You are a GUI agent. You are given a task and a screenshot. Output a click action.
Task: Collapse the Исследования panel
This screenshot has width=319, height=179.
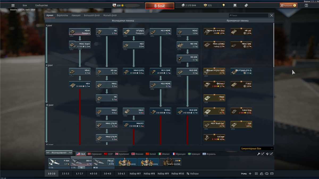point(59,152)
